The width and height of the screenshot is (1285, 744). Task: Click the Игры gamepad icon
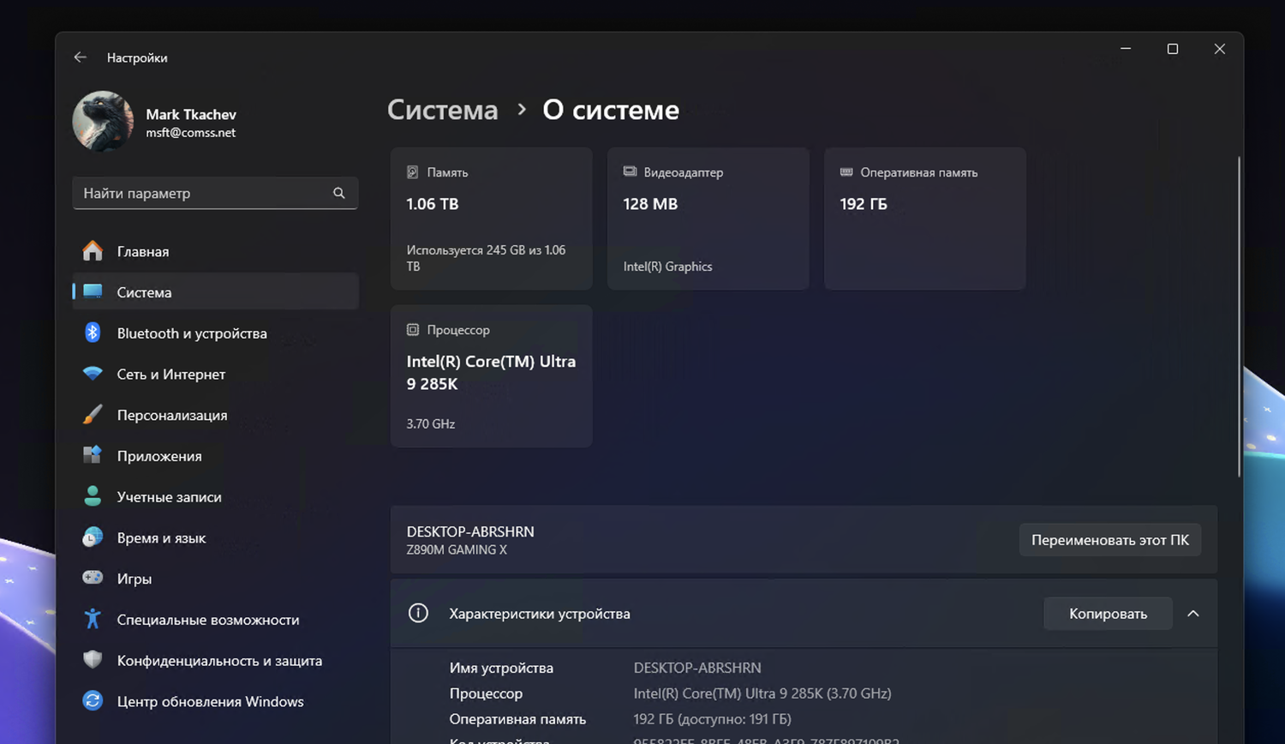(x=93, y=578)
